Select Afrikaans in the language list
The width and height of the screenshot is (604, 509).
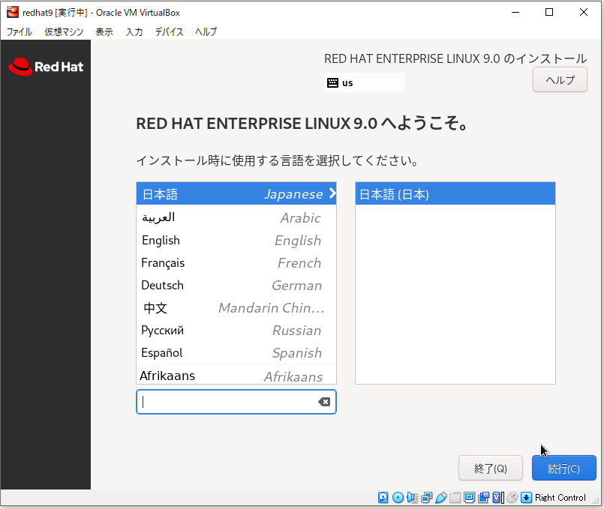(x=236, y=375)
